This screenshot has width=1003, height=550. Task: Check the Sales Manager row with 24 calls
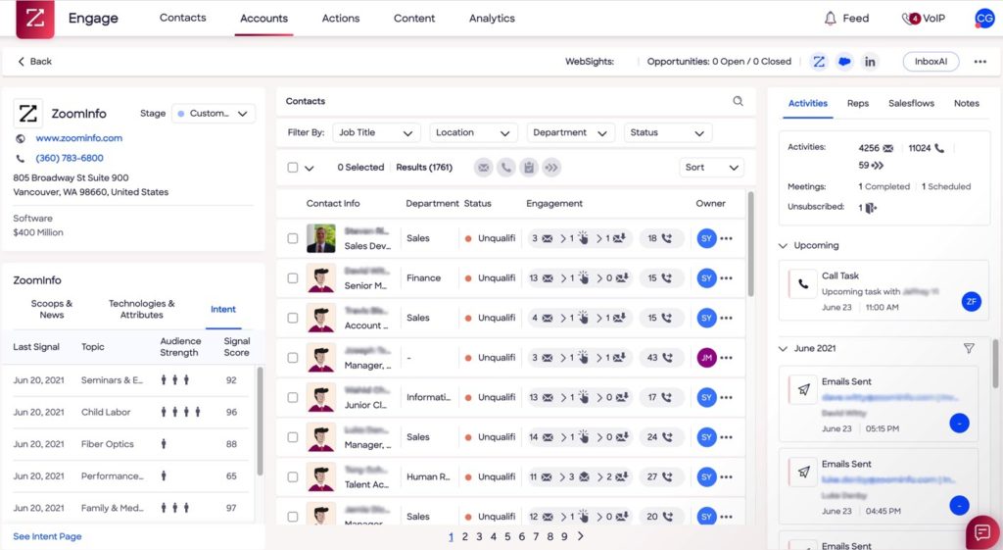[x=292, y=437]
